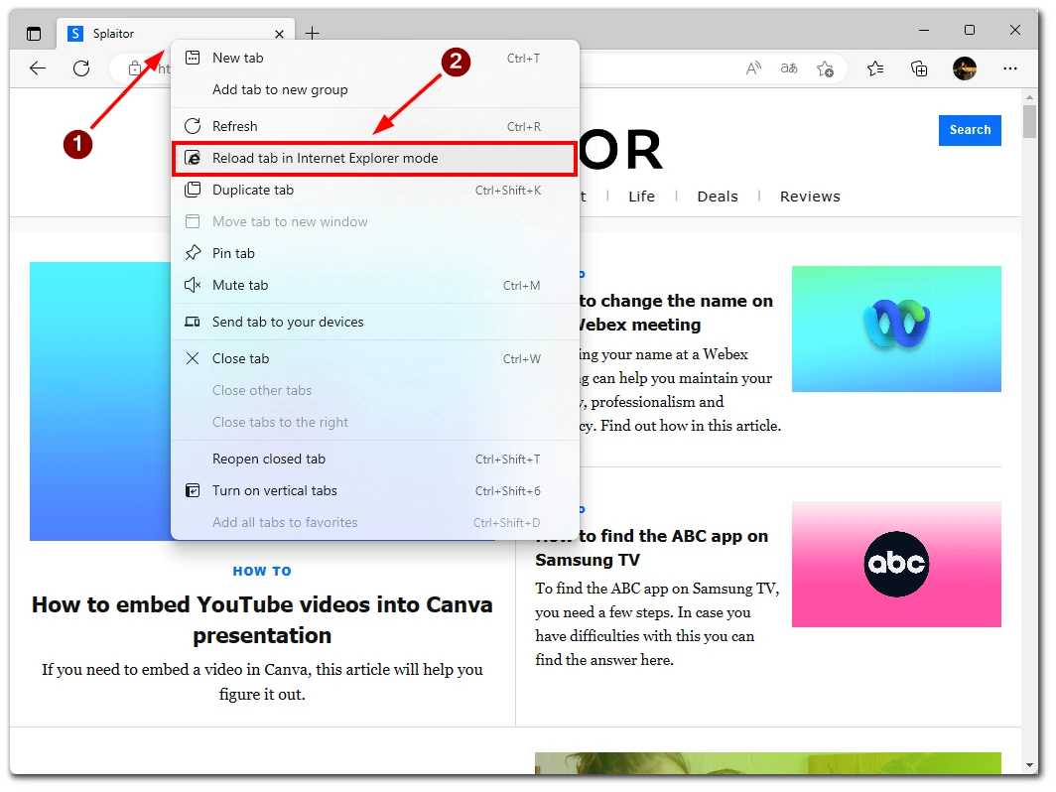Choose Send tab to your devices
Screen dimensions: 1056x792
point(375,322)
